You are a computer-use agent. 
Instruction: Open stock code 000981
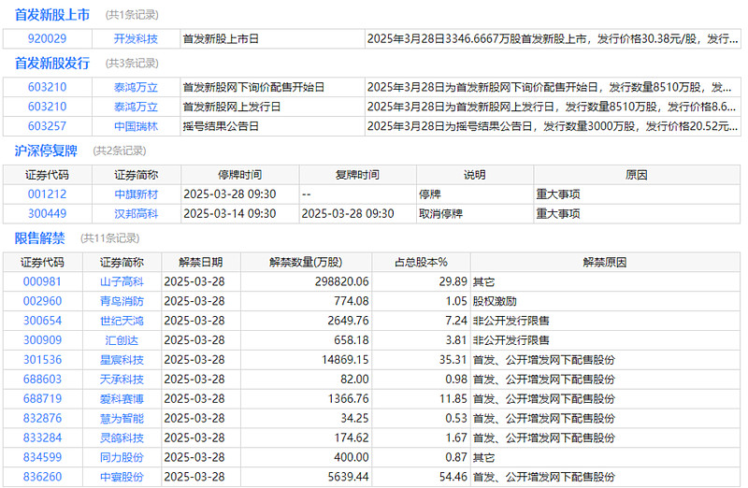pos(42,281)
